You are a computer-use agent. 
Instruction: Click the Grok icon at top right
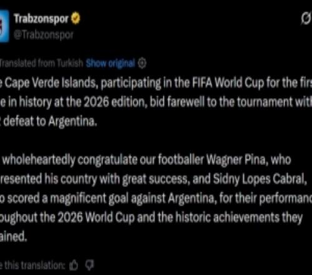click(x=306, y=19)
